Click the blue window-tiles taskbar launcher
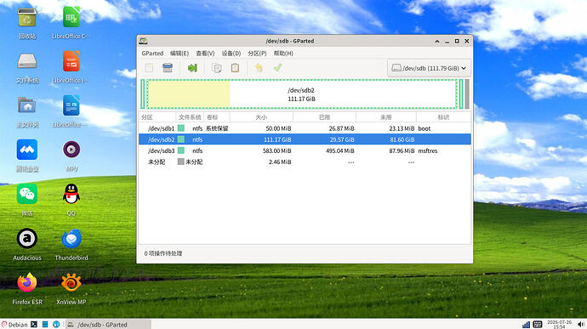This screenshot has height=329, width=587. tap(45, 325)
